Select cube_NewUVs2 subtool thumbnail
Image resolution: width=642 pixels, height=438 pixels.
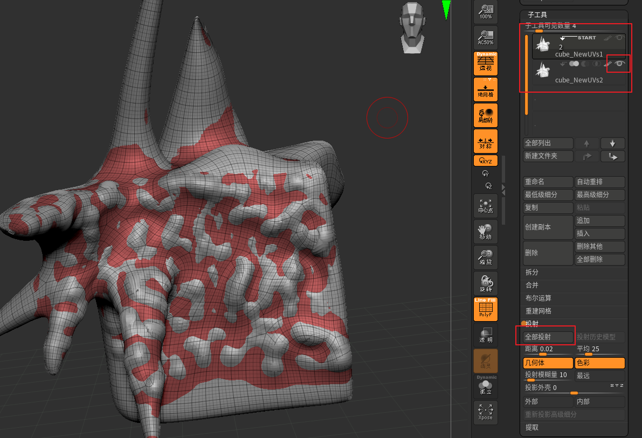click(543, 70)
